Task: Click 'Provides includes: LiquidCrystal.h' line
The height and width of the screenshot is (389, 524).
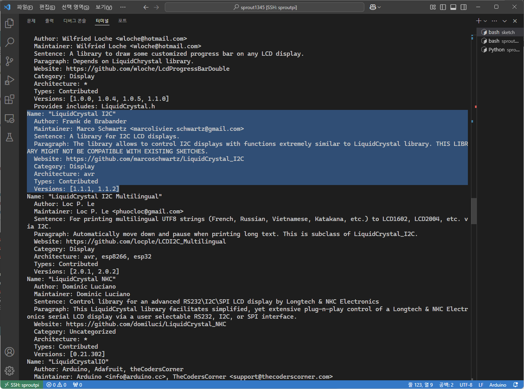Action: point(94,106)
